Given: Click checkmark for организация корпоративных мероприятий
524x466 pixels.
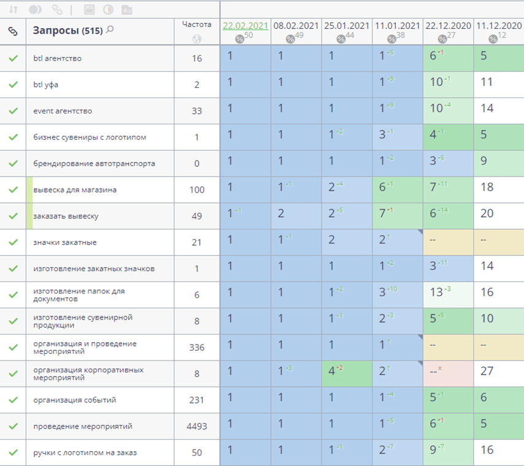Looking at the screenshot, I should point(13,374).
